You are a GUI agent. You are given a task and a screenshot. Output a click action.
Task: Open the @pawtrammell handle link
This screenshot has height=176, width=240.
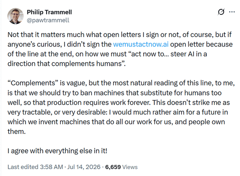[48, 20]
